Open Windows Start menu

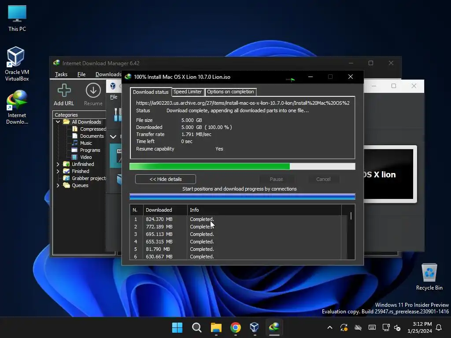pyautogui.click(x=177, y=327)
